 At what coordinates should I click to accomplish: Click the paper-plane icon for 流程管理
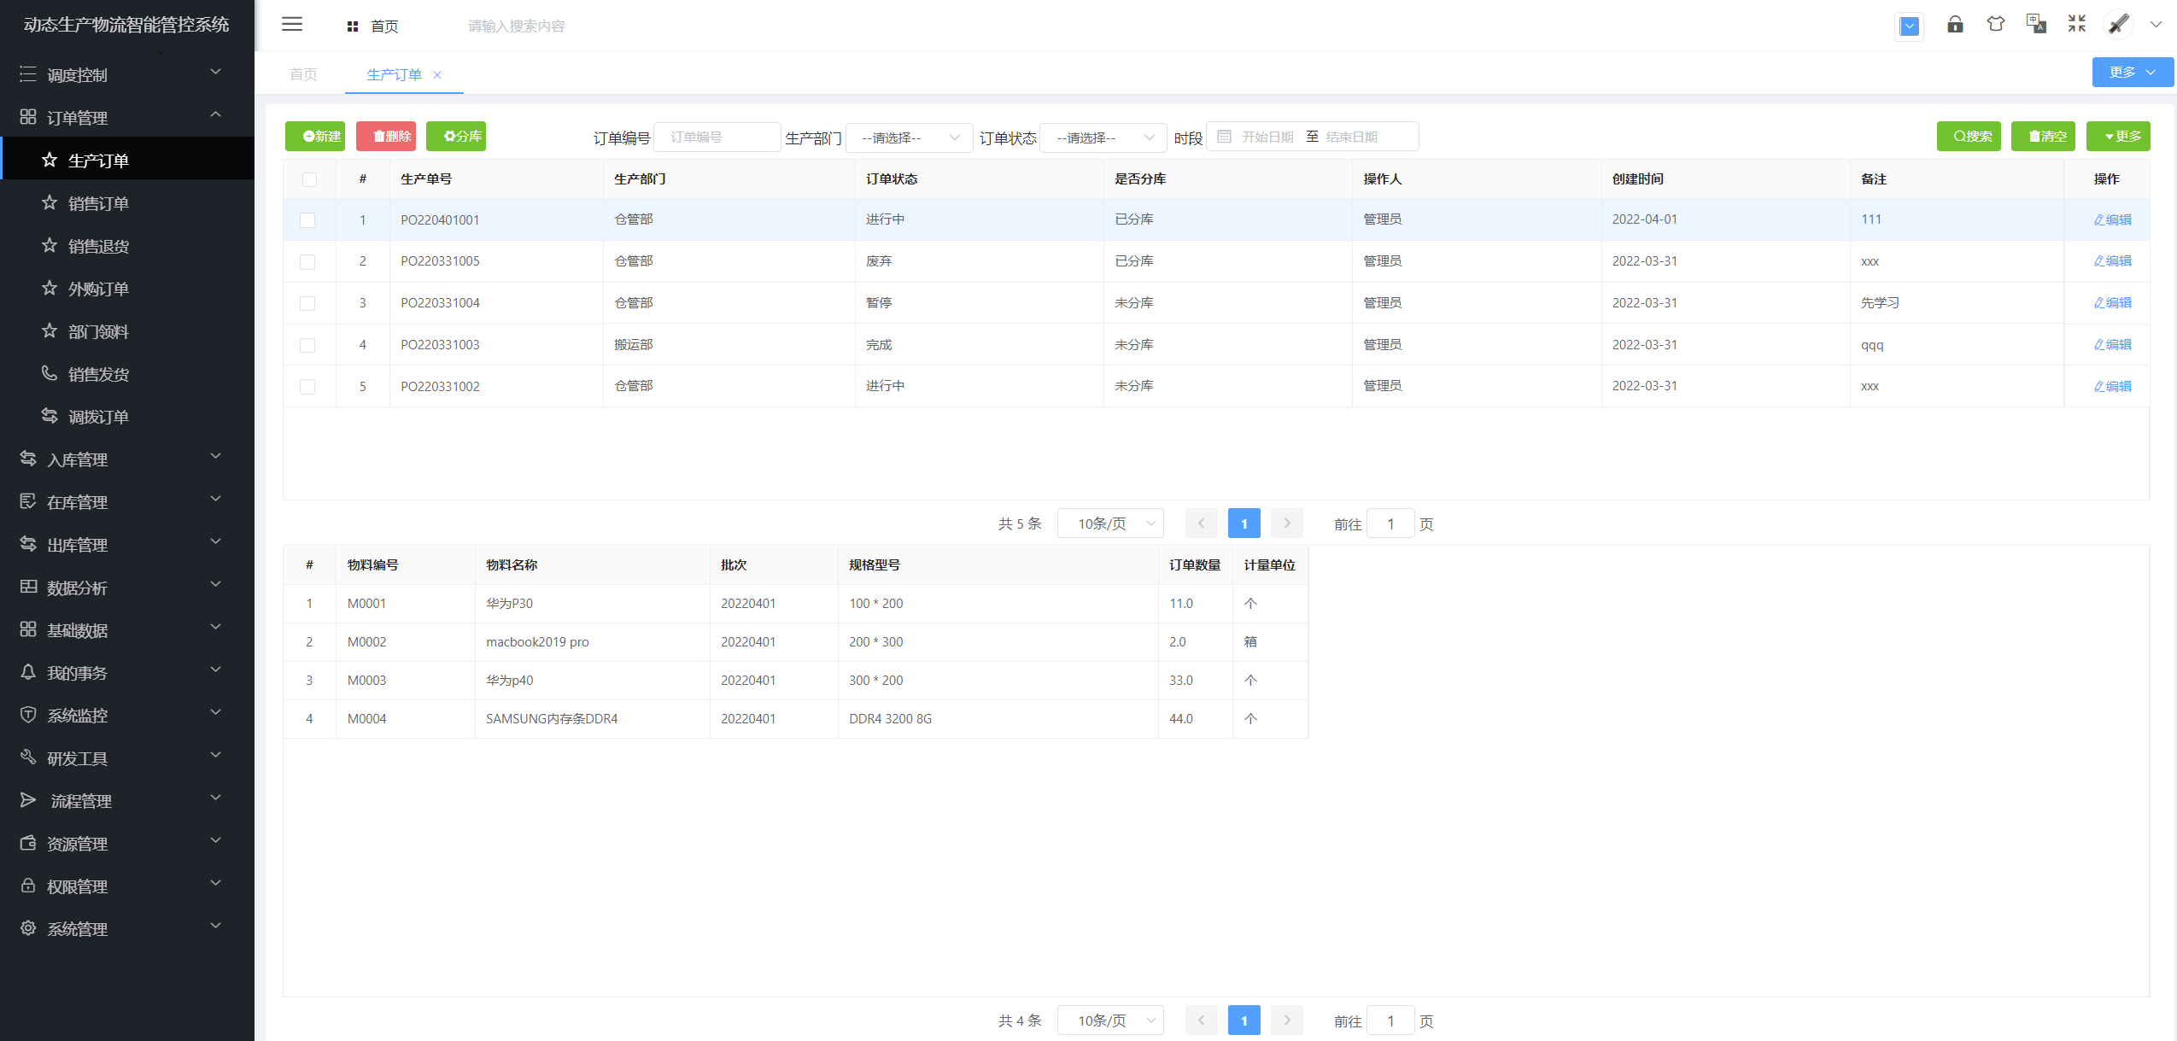coord(28,800)
